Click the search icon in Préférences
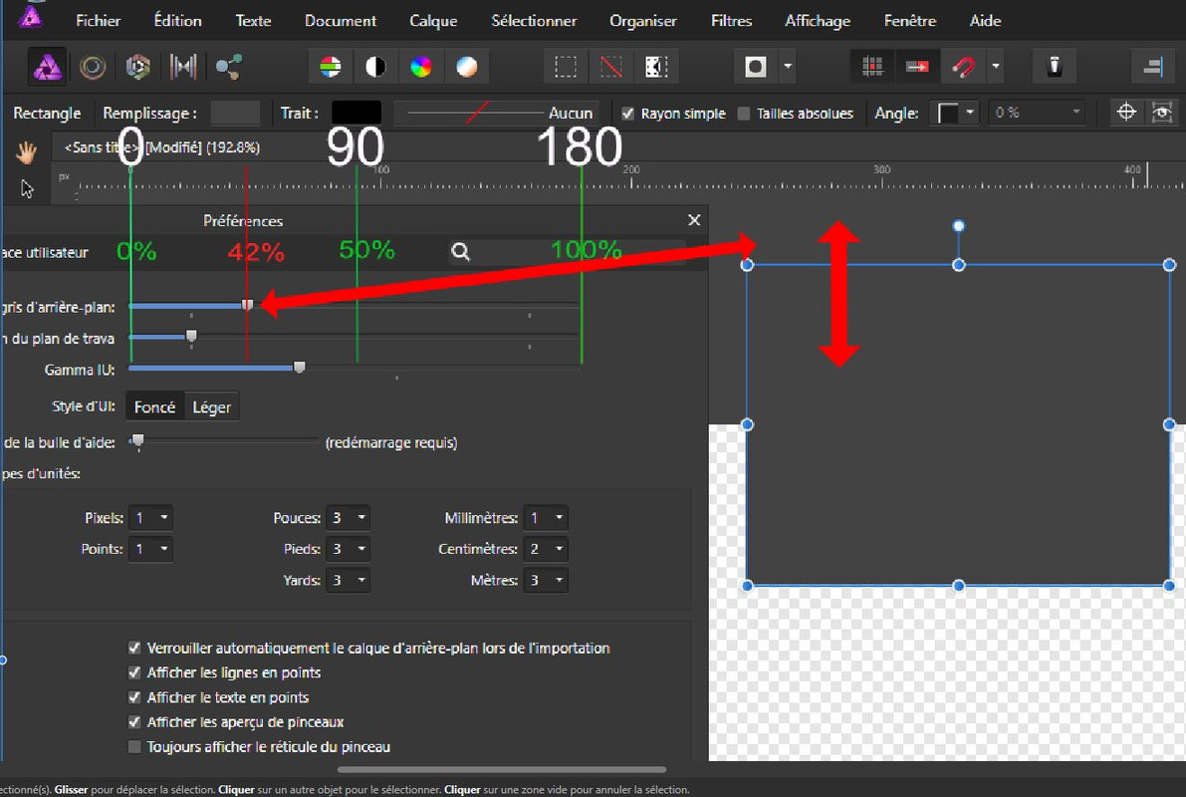Screen dimensions: 1186x797 461,251
